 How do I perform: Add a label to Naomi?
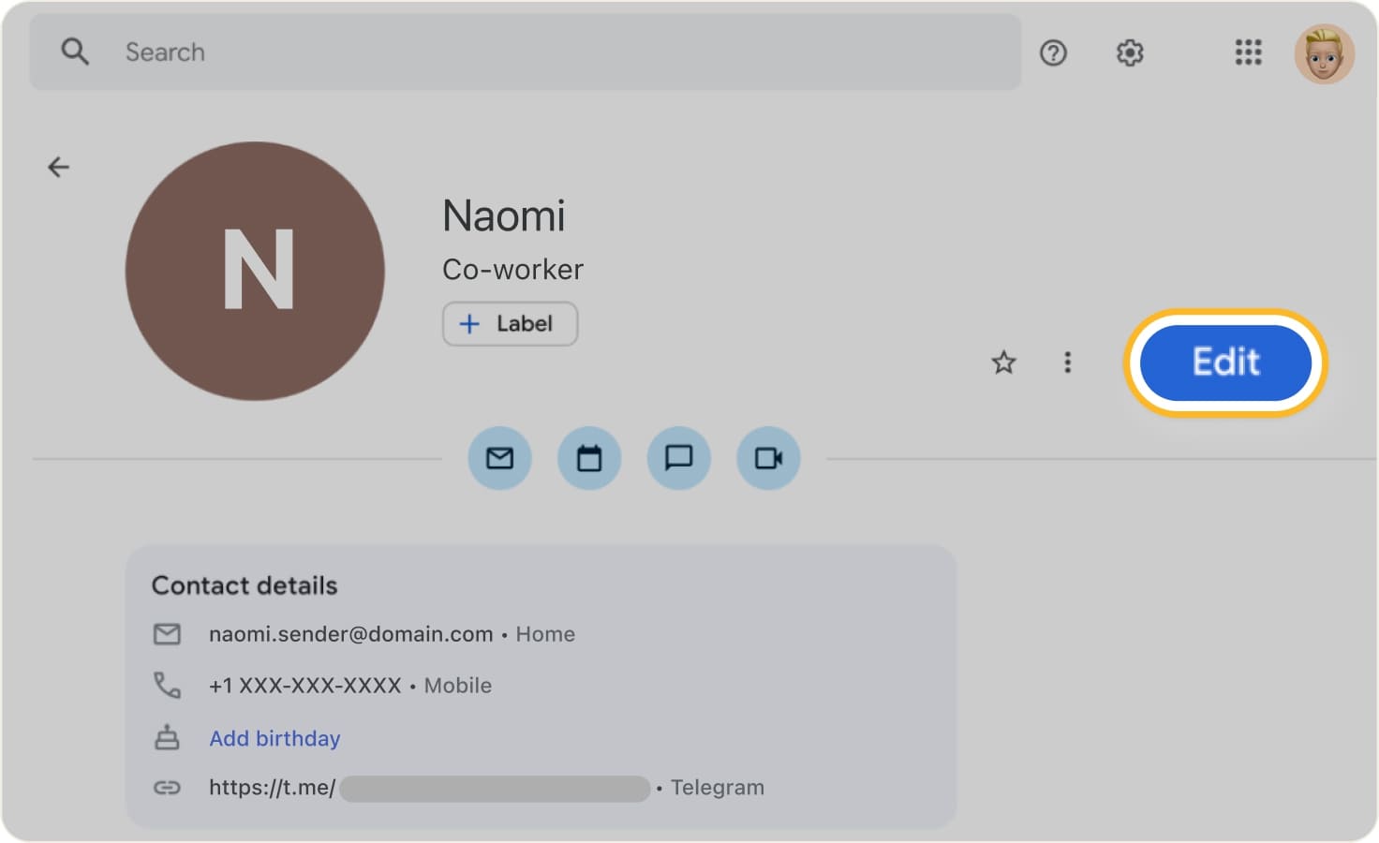[510, 323]
